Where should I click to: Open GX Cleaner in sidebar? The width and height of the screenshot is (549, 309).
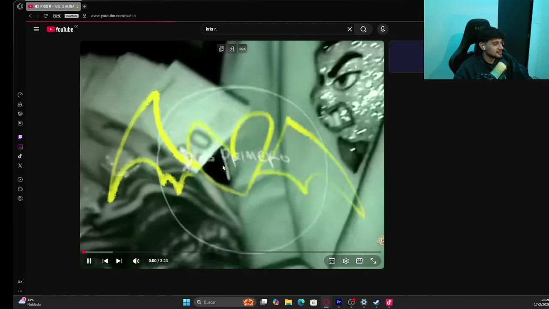click(x=20, y=104)
